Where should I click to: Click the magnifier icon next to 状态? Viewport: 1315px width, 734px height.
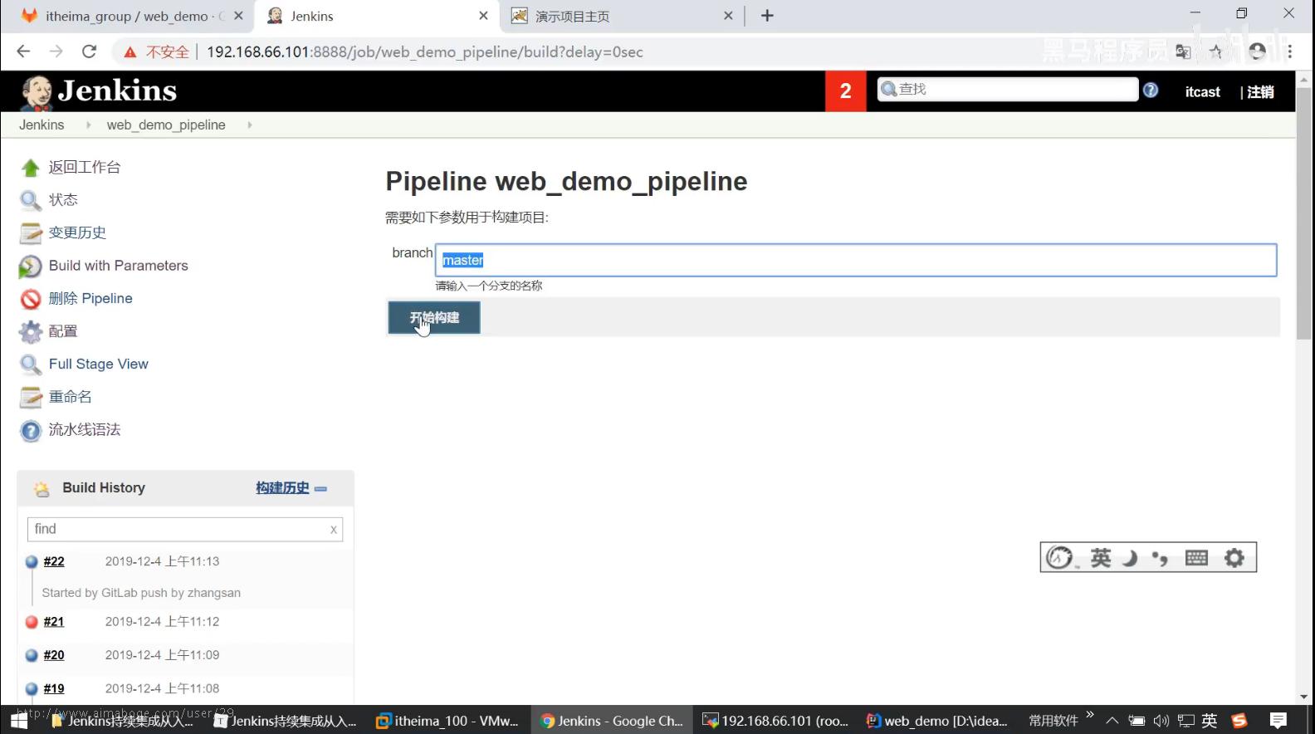pos(31,200)
